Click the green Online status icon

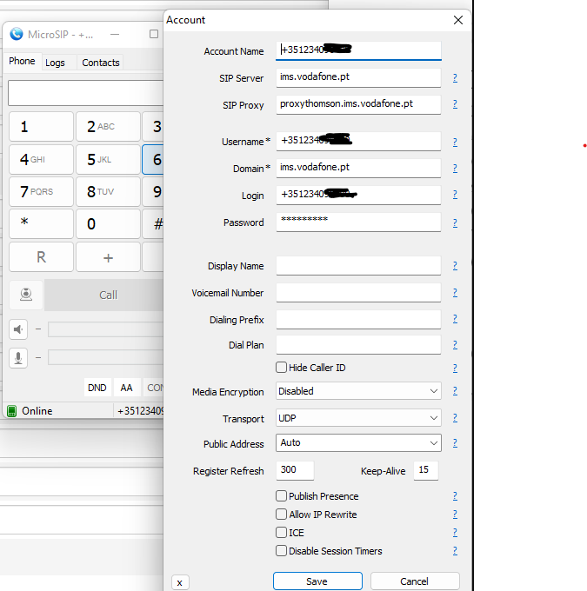tap(12, 411)
